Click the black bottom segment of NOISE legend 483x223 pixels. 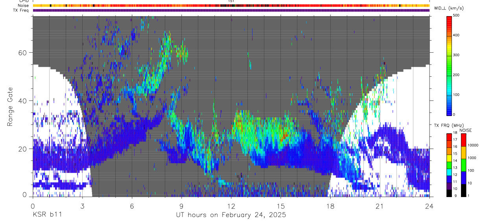[x=464, y=190]
